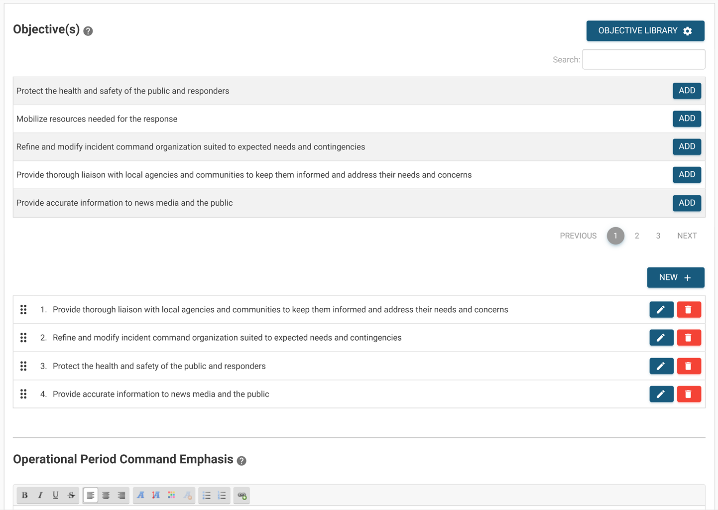Add the 'Mobilize resources needed for the response' objective

[x=687, y=119]
